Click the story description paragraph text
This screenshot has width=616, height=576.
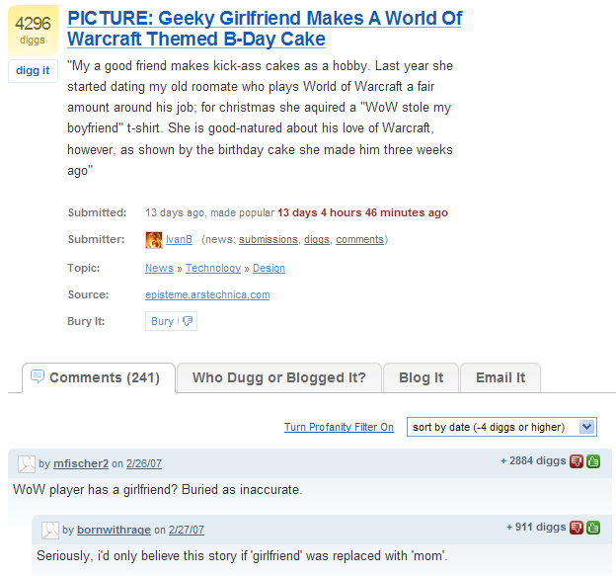pos(260,118)
